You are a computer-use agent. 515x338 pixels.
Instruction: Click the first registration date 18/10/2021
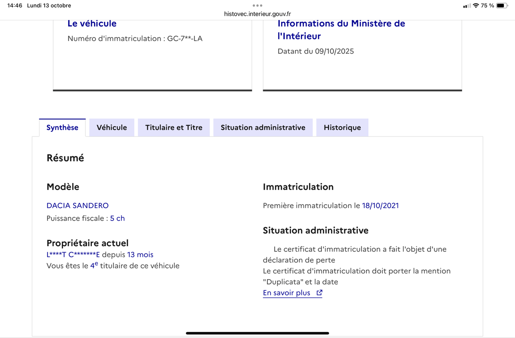coord(380,205)
